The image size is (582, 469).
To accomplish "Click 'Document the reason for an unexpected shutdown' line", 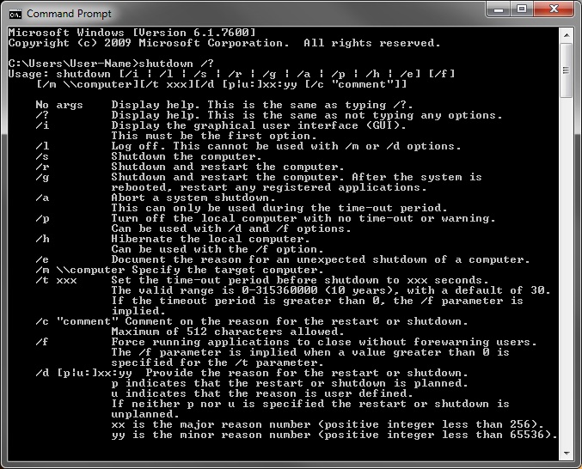I will pos(321,259).
